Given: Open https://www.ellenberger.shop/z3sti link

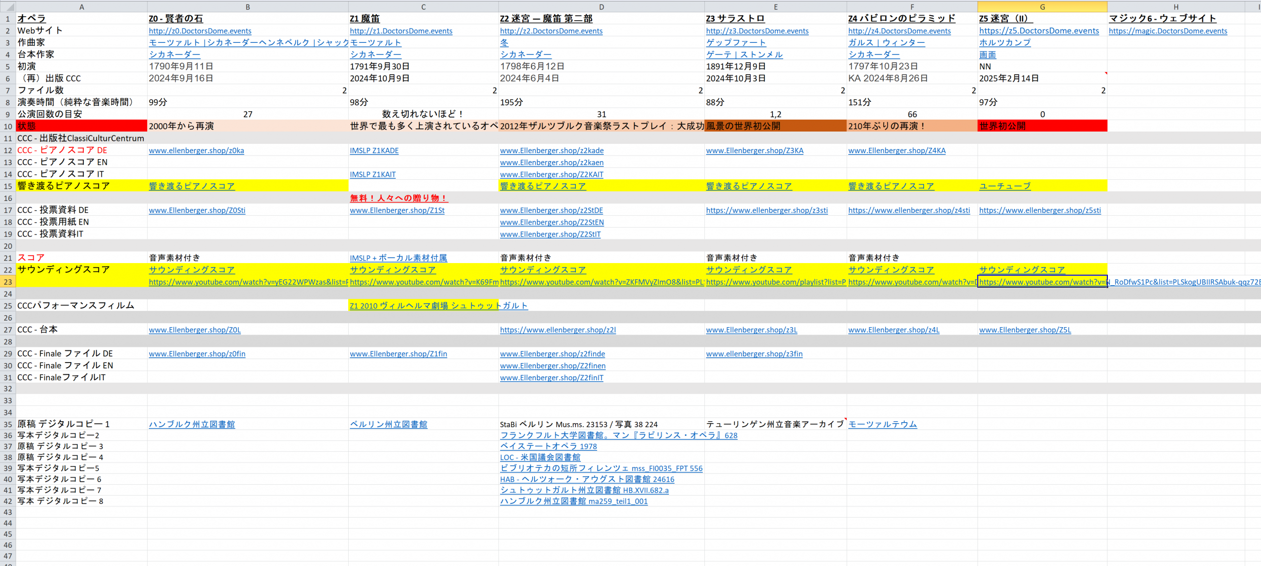Looking at the screenshot, I should [x=767, y=210].
